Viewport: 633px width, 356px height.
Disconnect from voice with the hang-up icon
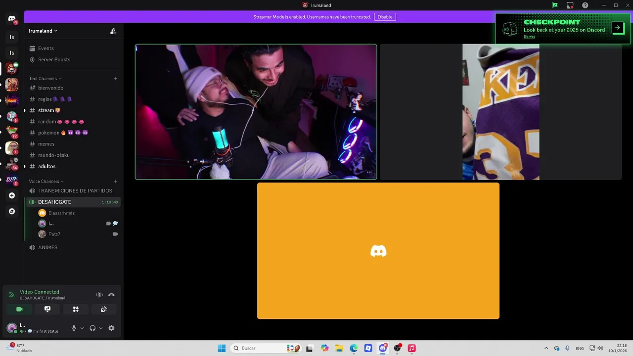tap(111, 295)
